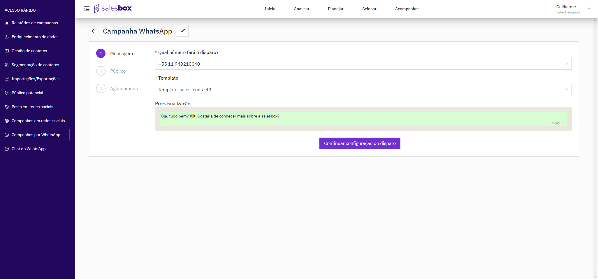The width and height of the screenshot is (598, 279).
Task: Click the Campanhas por WhatsApp icon
Action: pos(7,135)
